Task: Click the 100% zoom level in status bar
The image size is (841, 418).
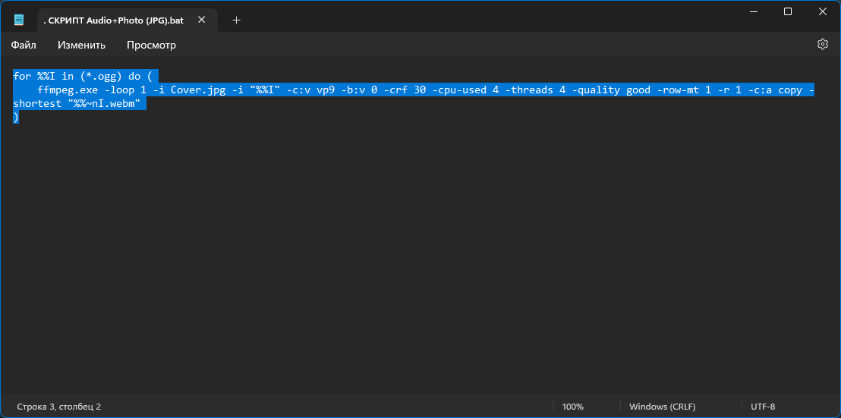Action: tap(573, 407)
